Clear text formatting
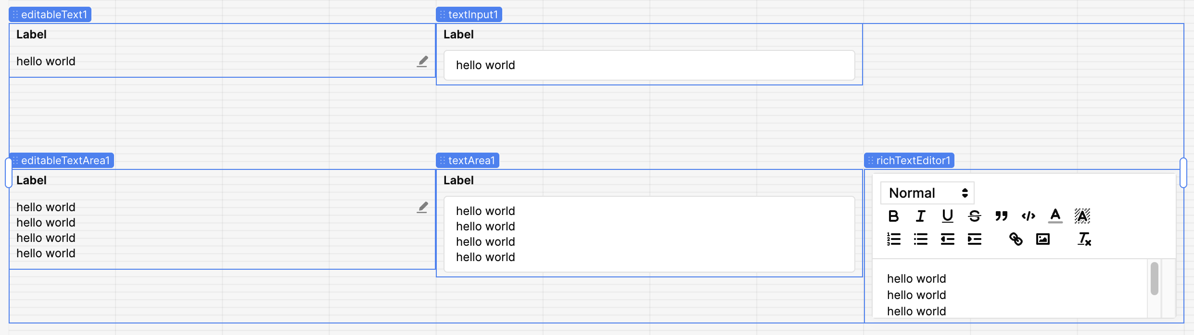 pyautogui.click(x=1084, y=239)
